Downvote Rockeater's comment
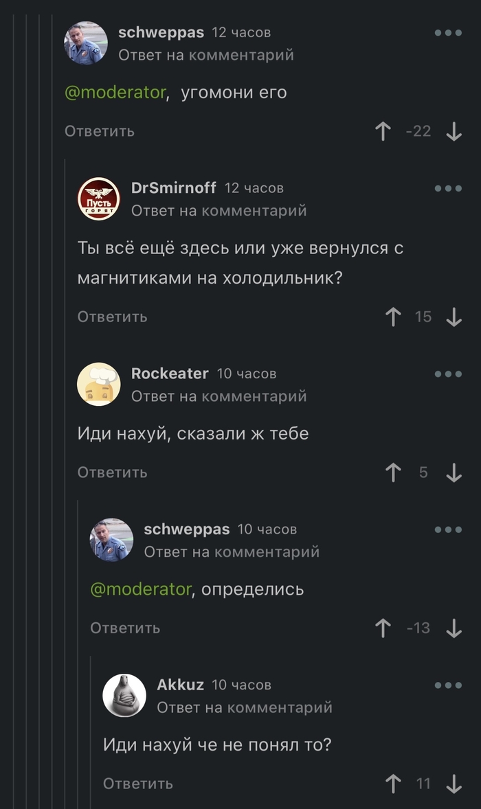 point(454,472)
